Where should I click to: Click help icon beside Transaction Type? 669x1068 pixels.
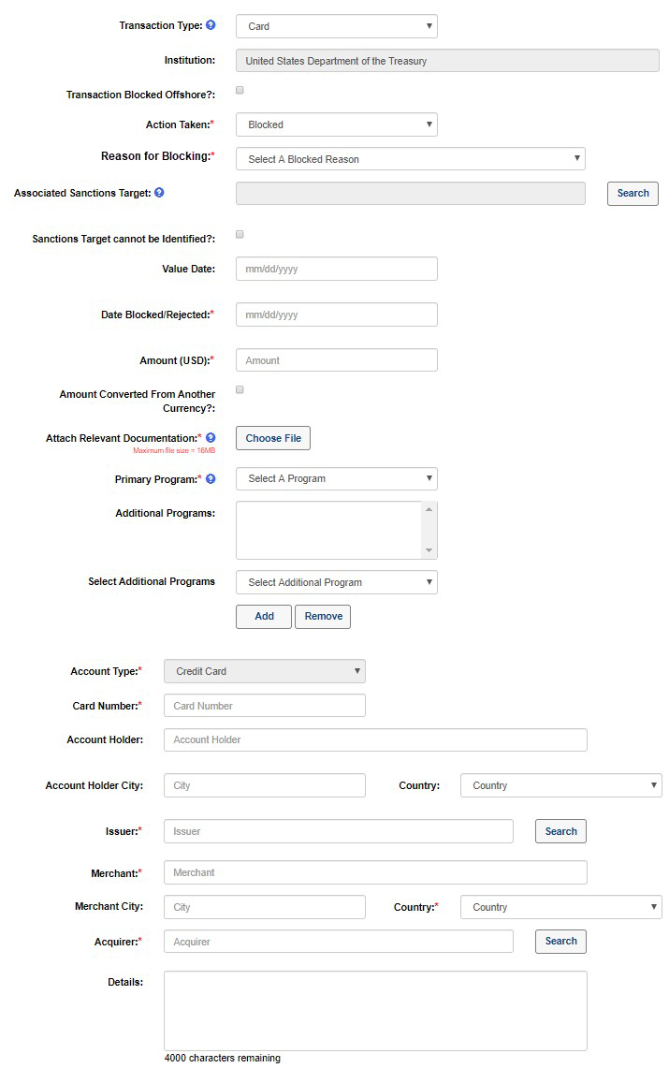point(211,25)
